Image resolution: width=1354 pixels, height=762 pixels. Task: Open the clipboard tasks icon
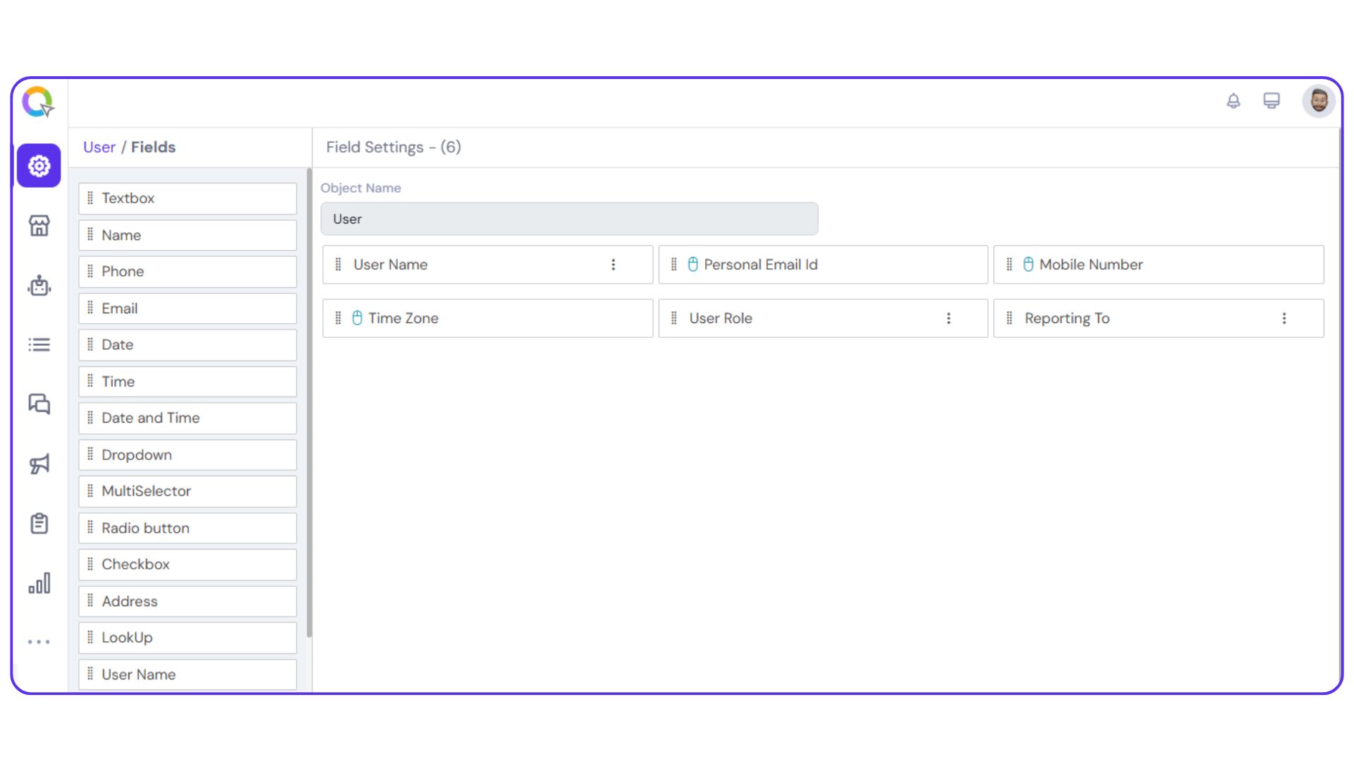pyautogui.click(x=39, y=524)
